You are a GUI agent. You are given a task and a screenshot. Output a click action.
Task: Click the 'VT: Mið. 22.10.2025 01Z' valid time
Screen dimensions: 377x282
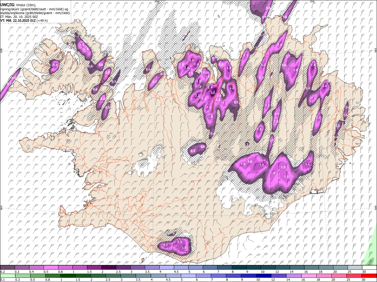[18, 21]
